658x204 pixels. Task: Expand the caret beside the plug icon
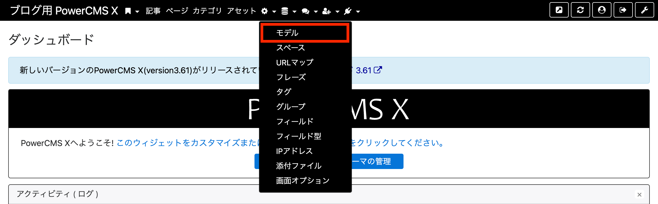coord(358,11)
